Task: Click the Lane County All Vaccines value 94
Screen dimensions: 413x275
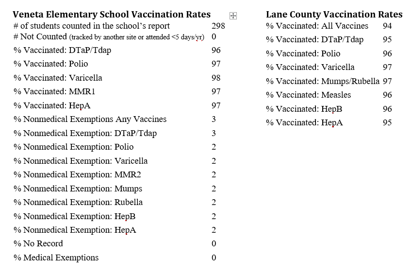Action: (387, 26)
